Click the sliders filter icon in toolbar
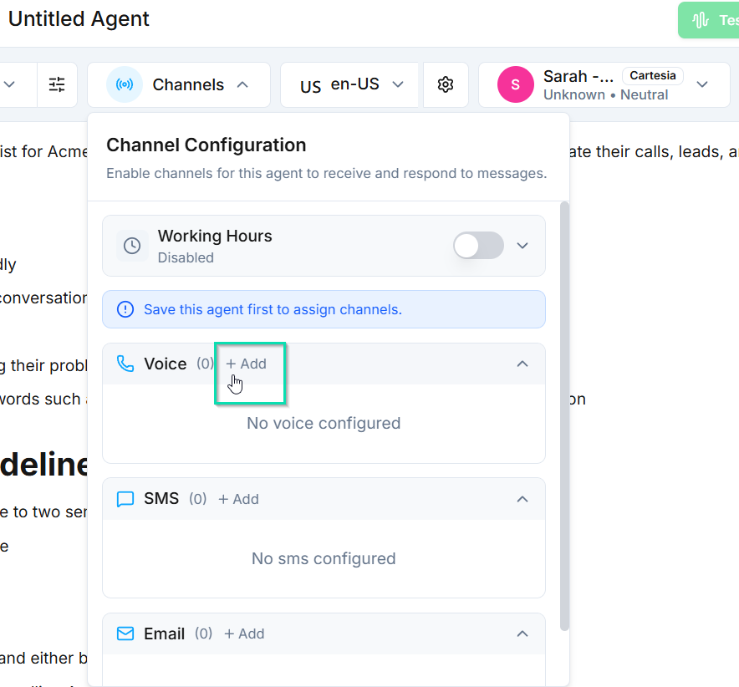The image size is (739, 687). click(57, 84)
